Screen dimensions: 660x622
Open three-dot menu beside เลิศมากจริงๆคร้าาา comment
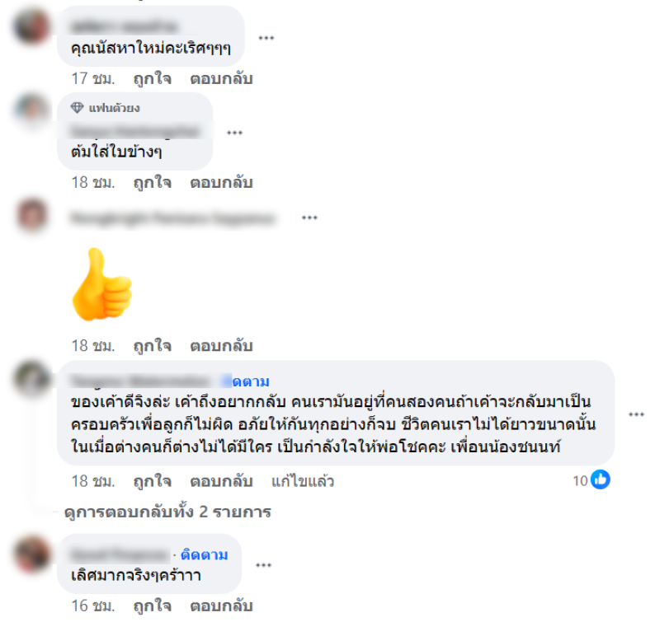point(263,565)
